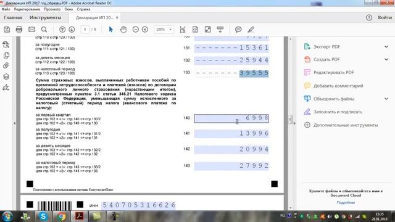Click the fit page icon

click(x=195, y=30)
